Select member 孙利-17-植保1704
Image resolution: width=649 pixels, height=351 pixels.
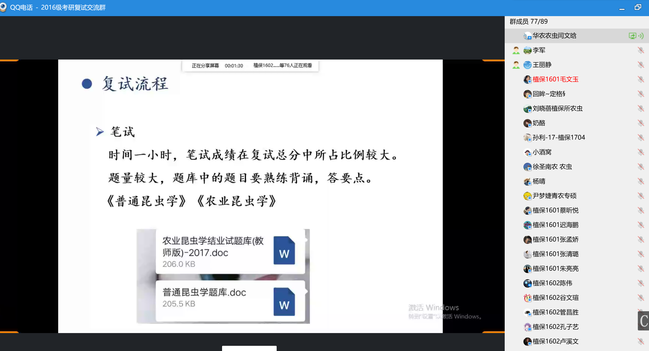pyautogui.click(x=559, y=138)
